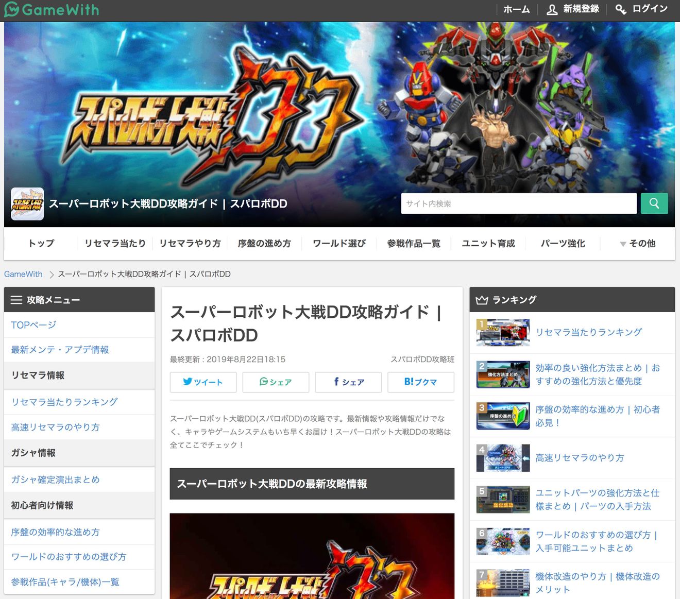Image resolution: width=680 pixels, height=599 pixels.
Task: Click ranking 4 thumbnail image
Action: [x=503, y=458]
